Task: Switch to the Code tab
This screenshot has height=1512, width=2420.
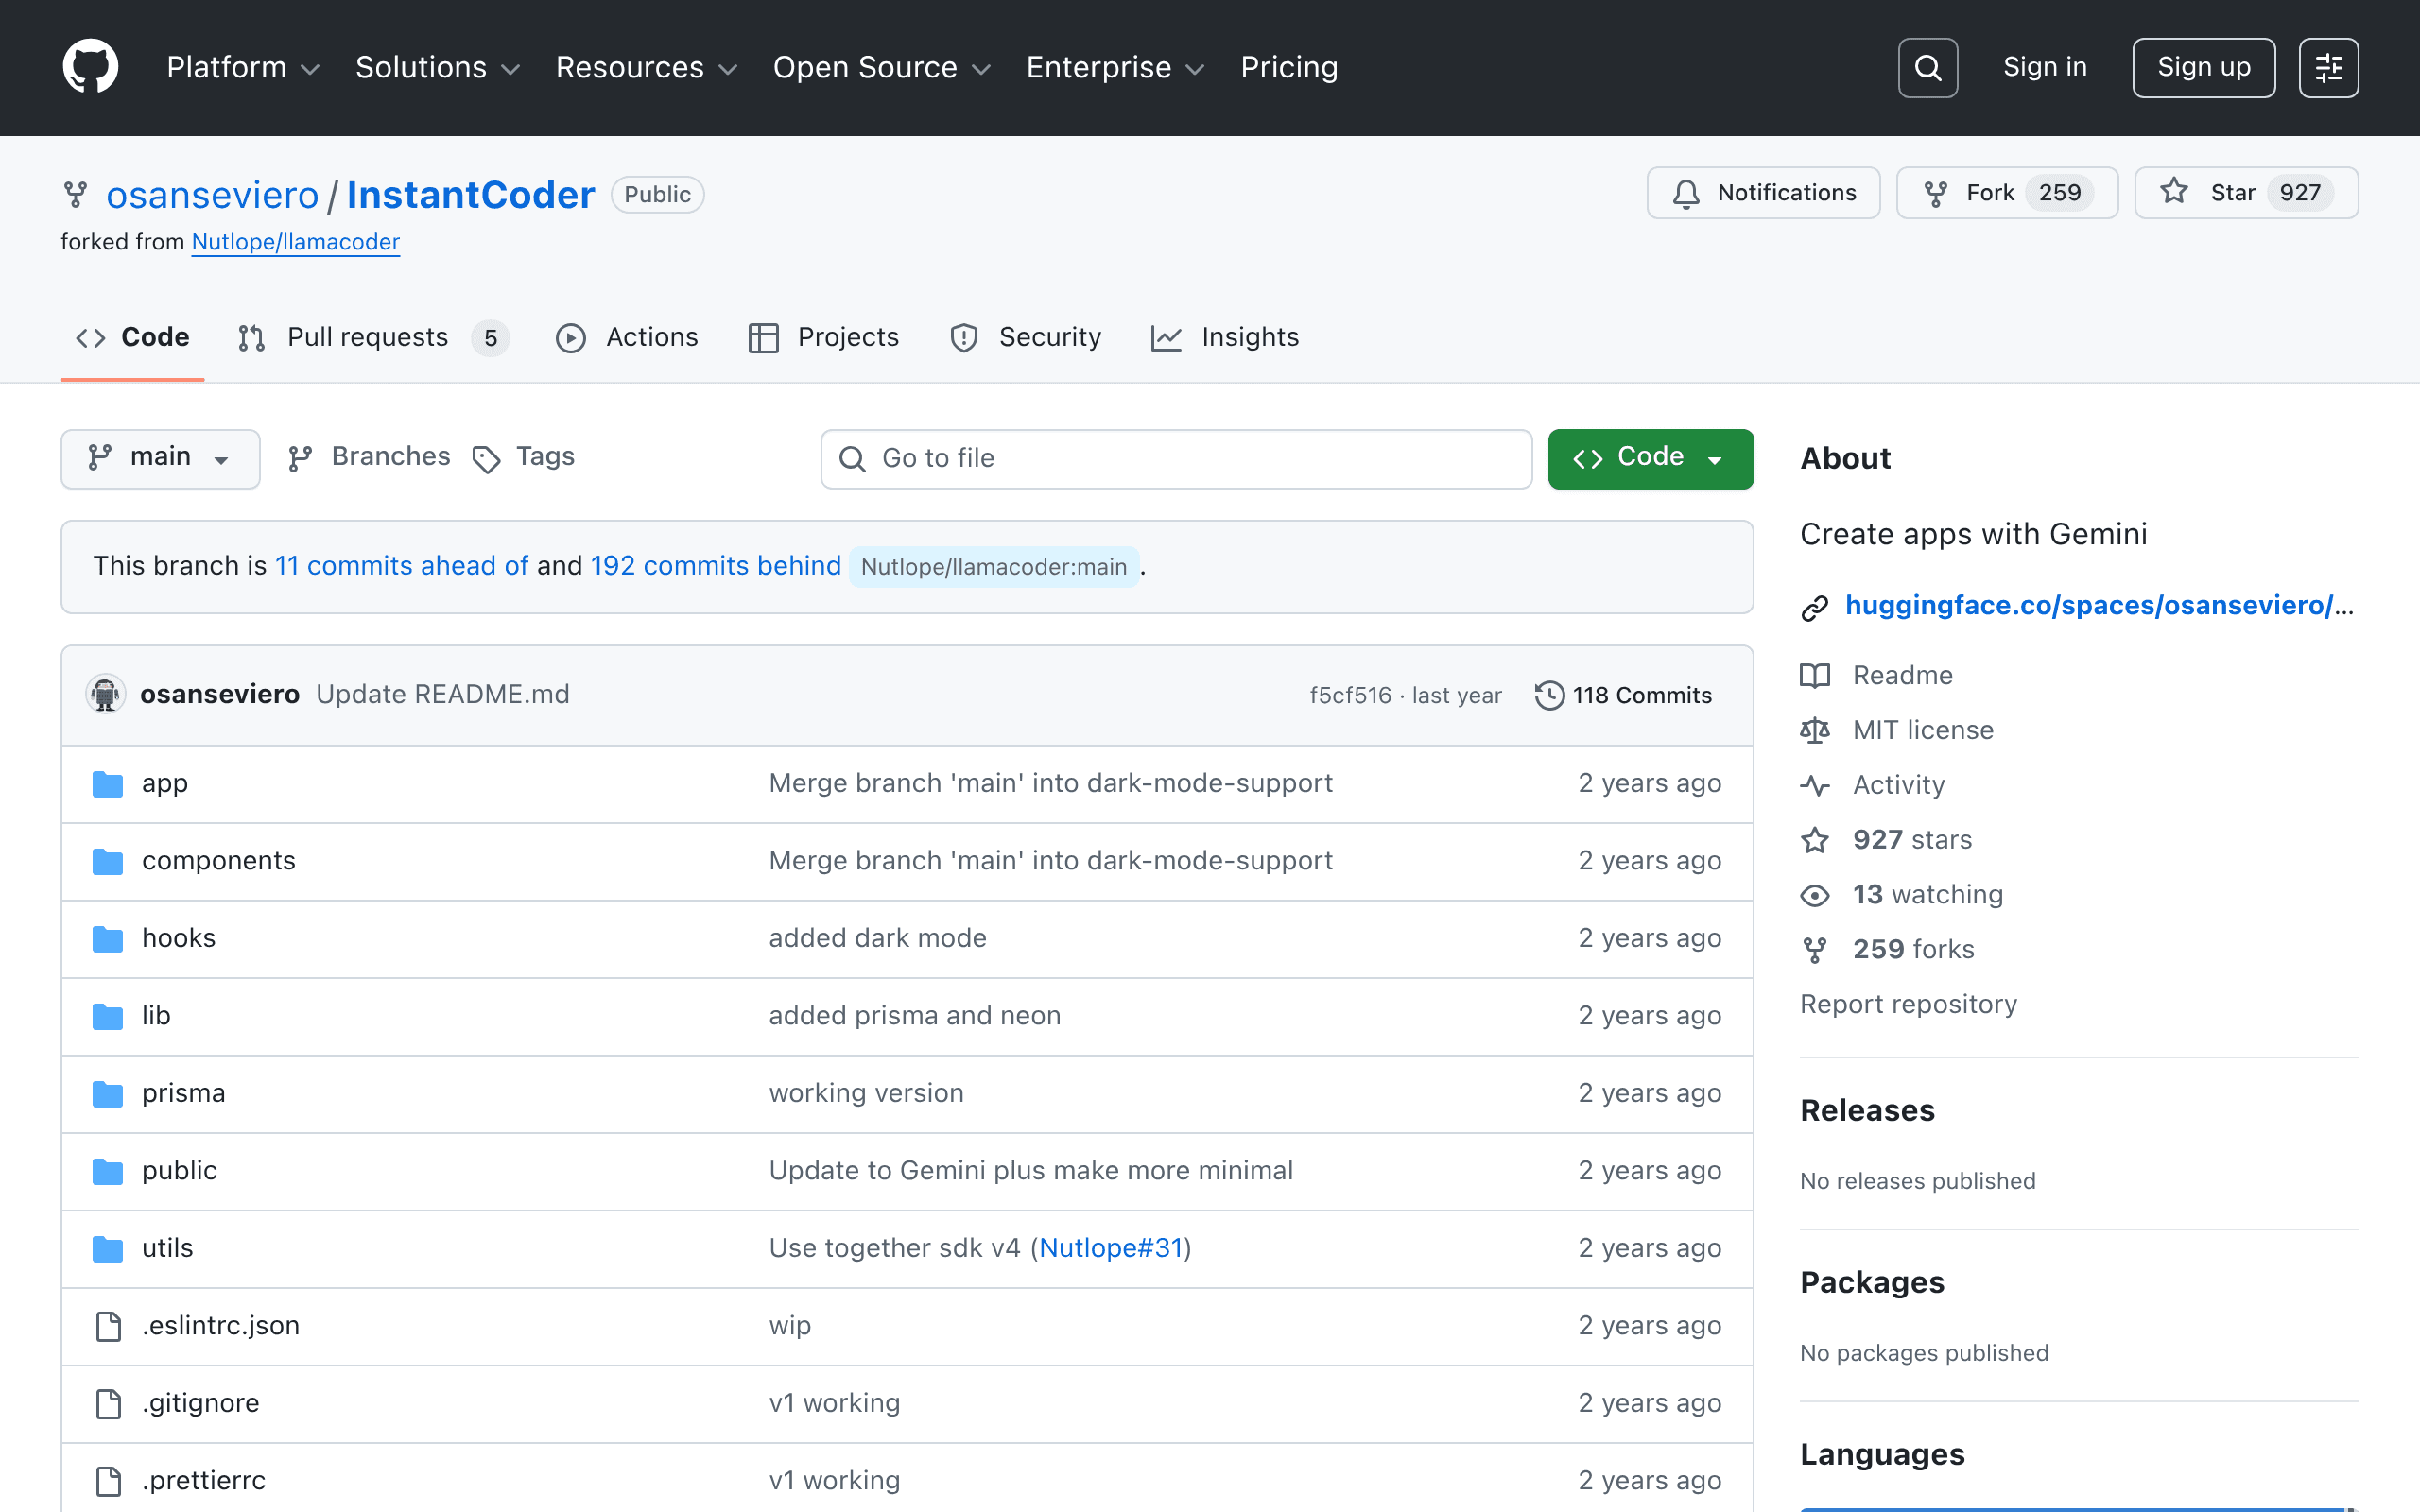Action: coord(132,337)
